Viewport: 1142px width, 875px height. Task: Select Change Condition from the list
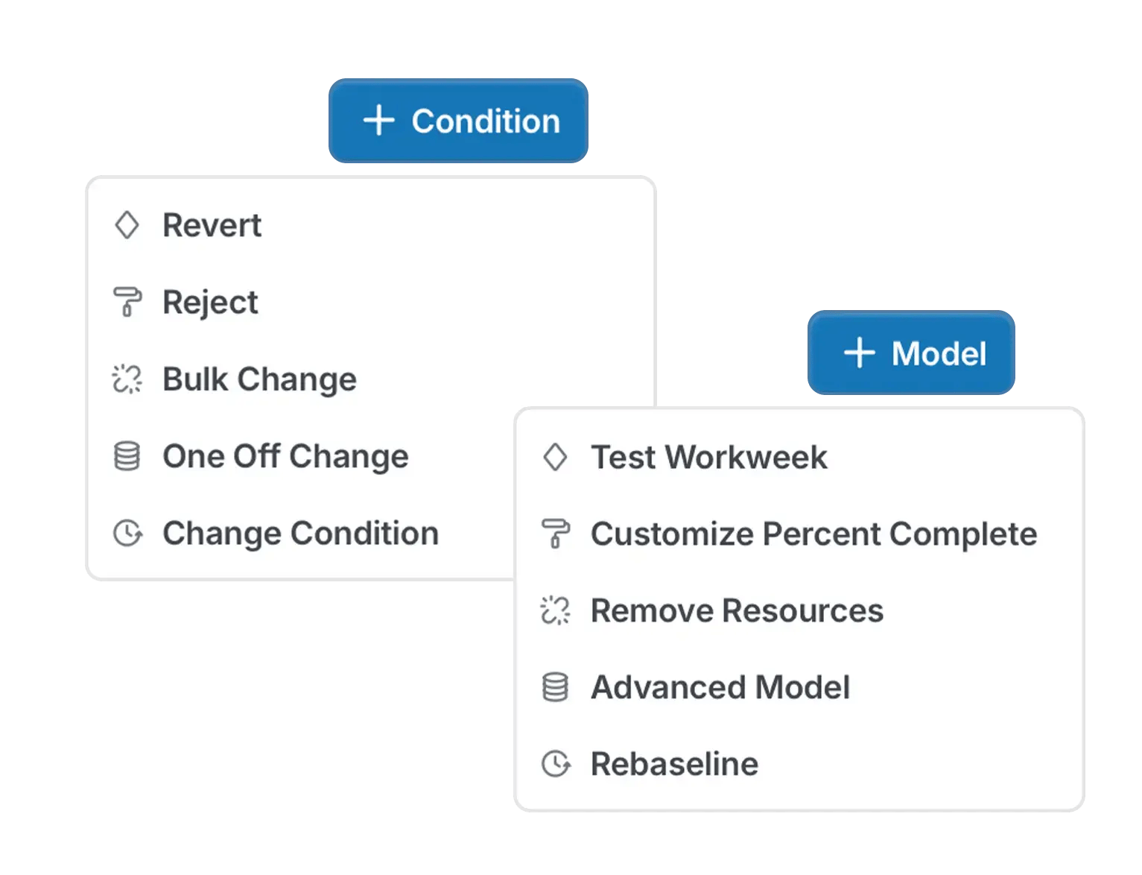point(300,534)
